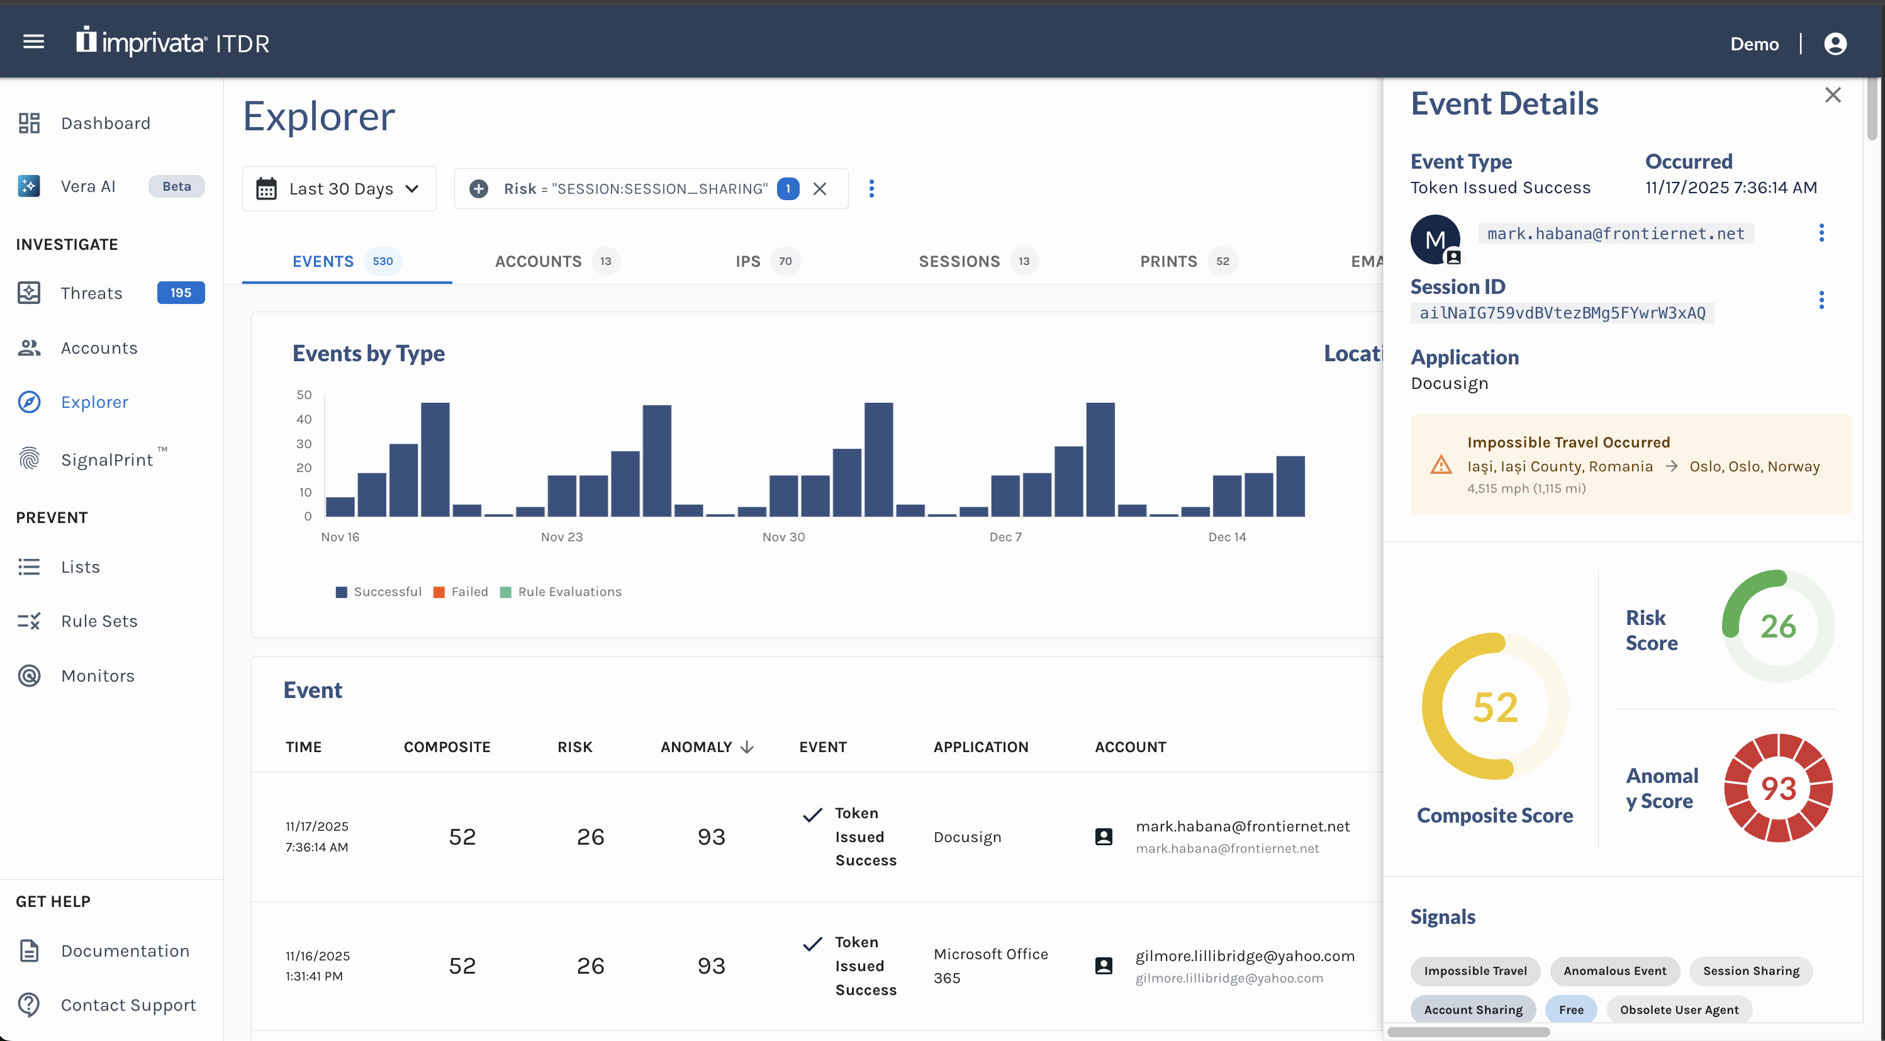Click the add filter plus icon
Viewport: 1885px width, 1041px height.
[479, 189]
